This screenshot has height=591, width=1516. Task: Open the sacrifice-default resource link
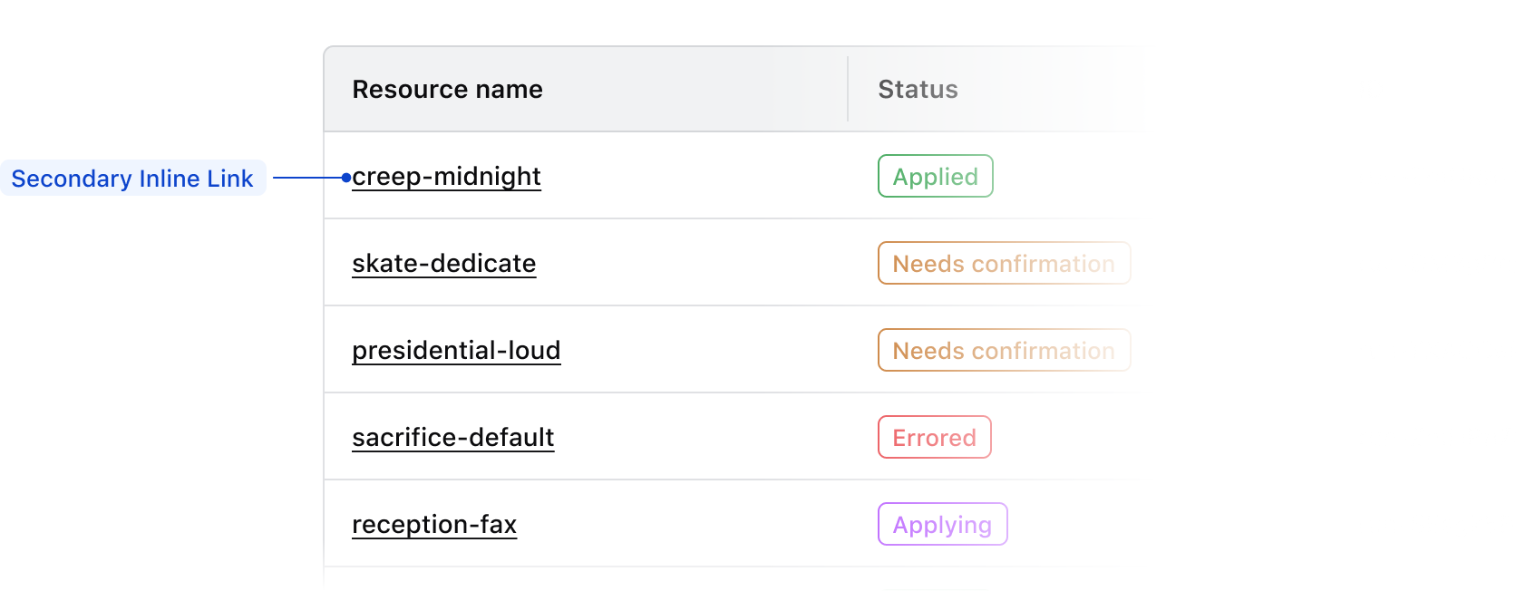(453, 437)
